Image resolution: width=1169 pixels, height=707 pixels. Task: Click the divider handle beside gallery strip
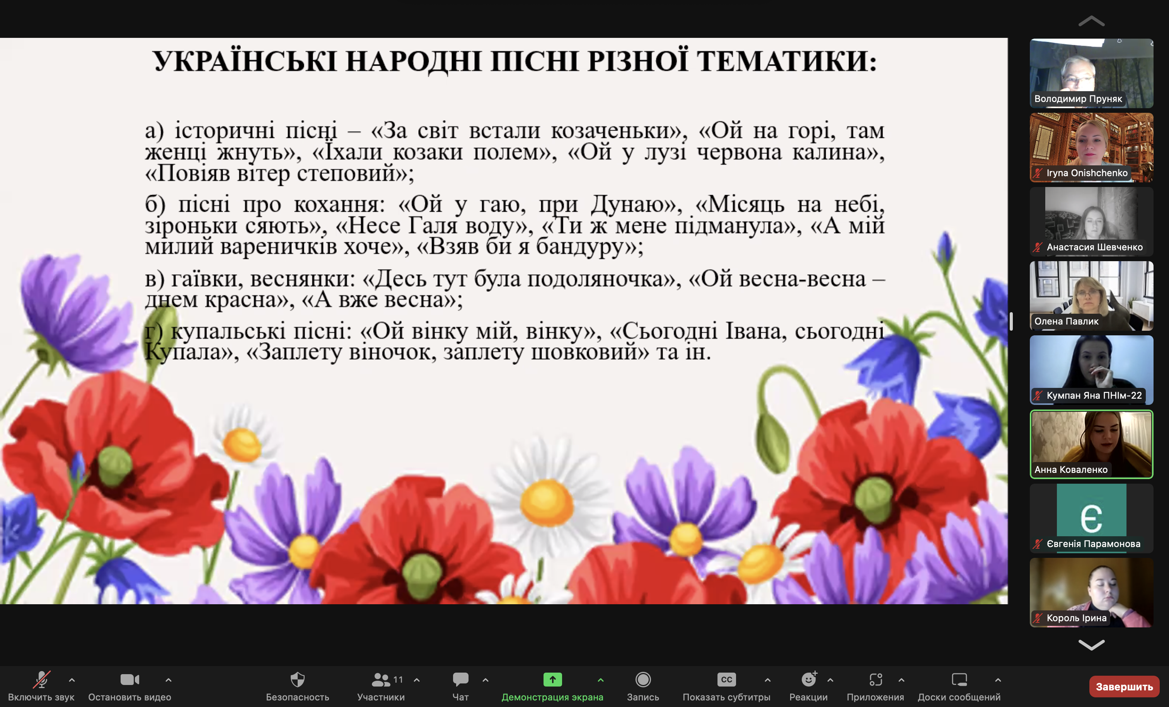point(1012,321)
